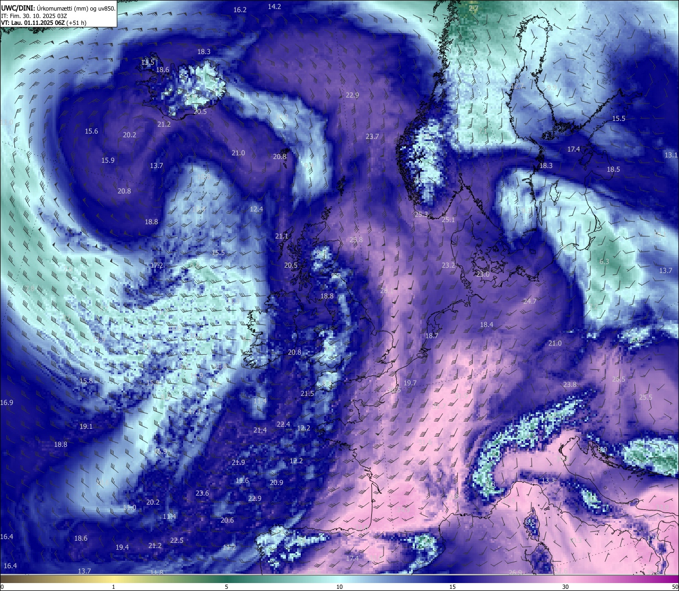
Task: Click the color scale tick labeled 1
Action: pos(114,587)
